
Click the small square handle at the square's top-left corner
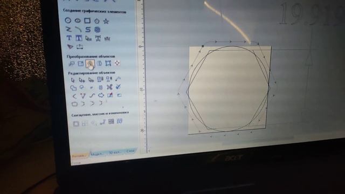click(203, 46)
